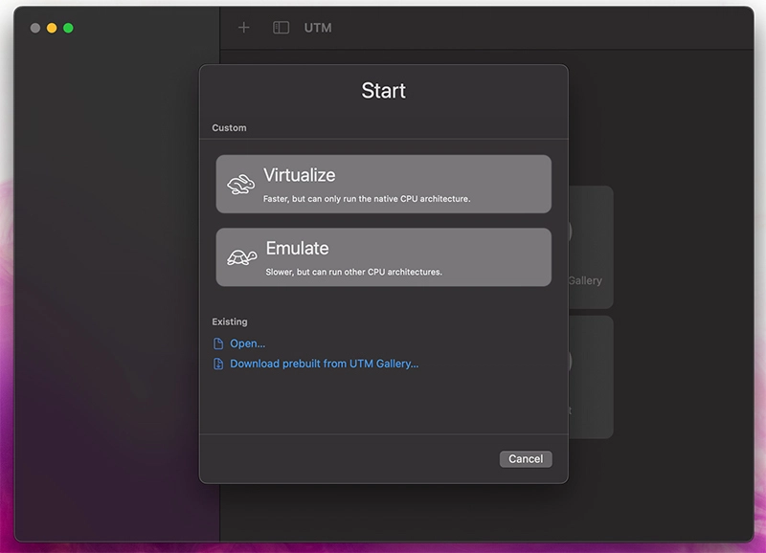The image size is (766, 553).
Task: Toggle the sidebar icon in toolbar
Action: point(281,28)
